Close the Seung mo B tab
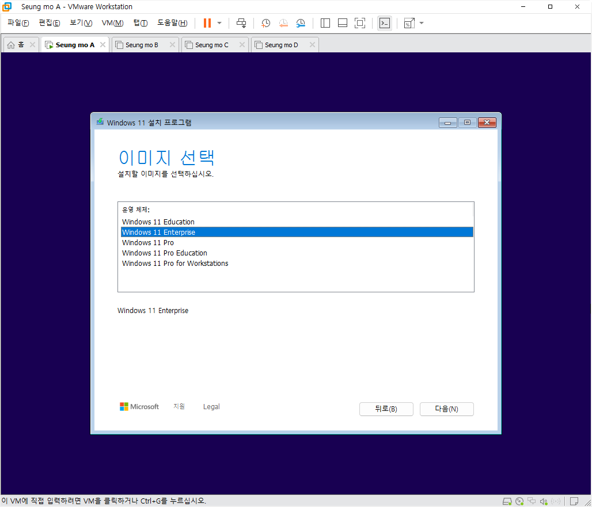Image resolution: width=592 pixels, height=507 pixels. 173,44
